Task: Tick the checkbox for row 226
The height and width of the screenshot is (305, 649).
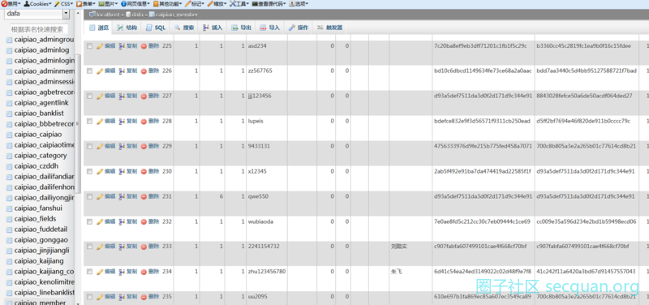Action: coord(89,71)
